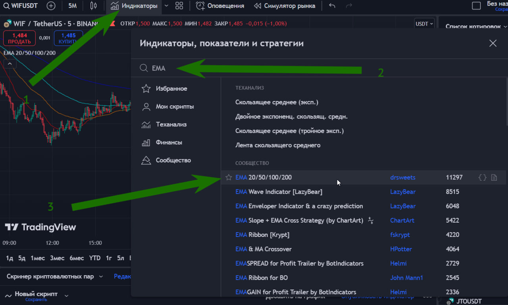Image resolution: width=508 pixels, height=305 pixels.
Task: Click the redo arrow icon
Action: click(x=349, y=6)
